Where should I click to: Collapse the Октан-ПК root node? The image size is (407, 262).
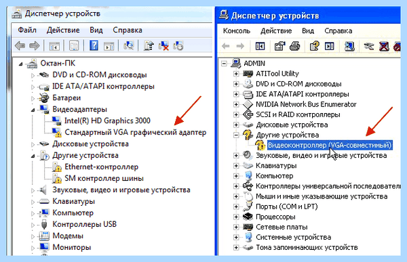21,64
